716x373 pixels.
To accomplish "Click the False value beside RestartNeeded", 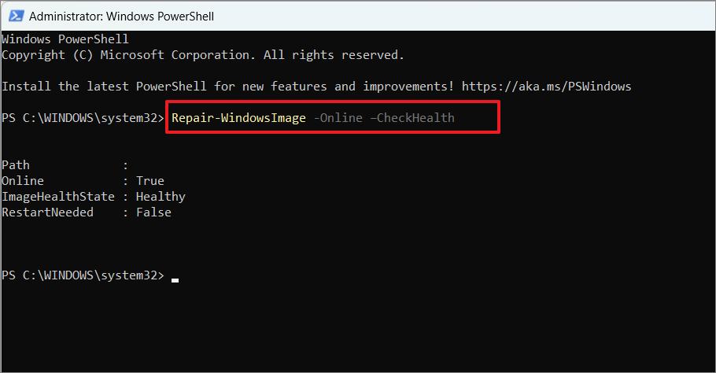I will tap(153, 212).
